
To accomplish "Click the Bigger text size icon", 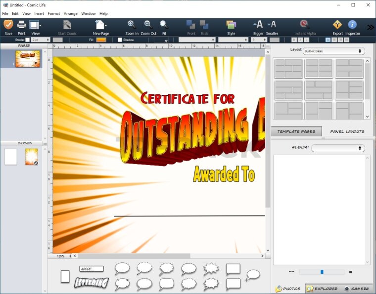I will tap(258, 25).
